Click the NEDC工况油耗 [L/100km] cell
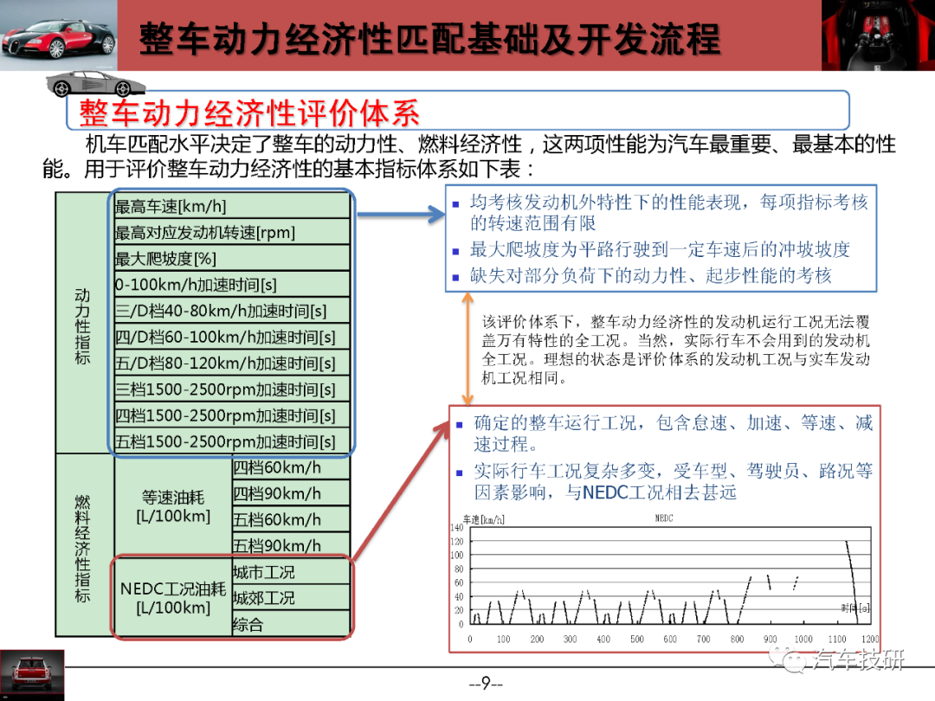The height and width of the screenshot is (701, 935). coord(173,598)
